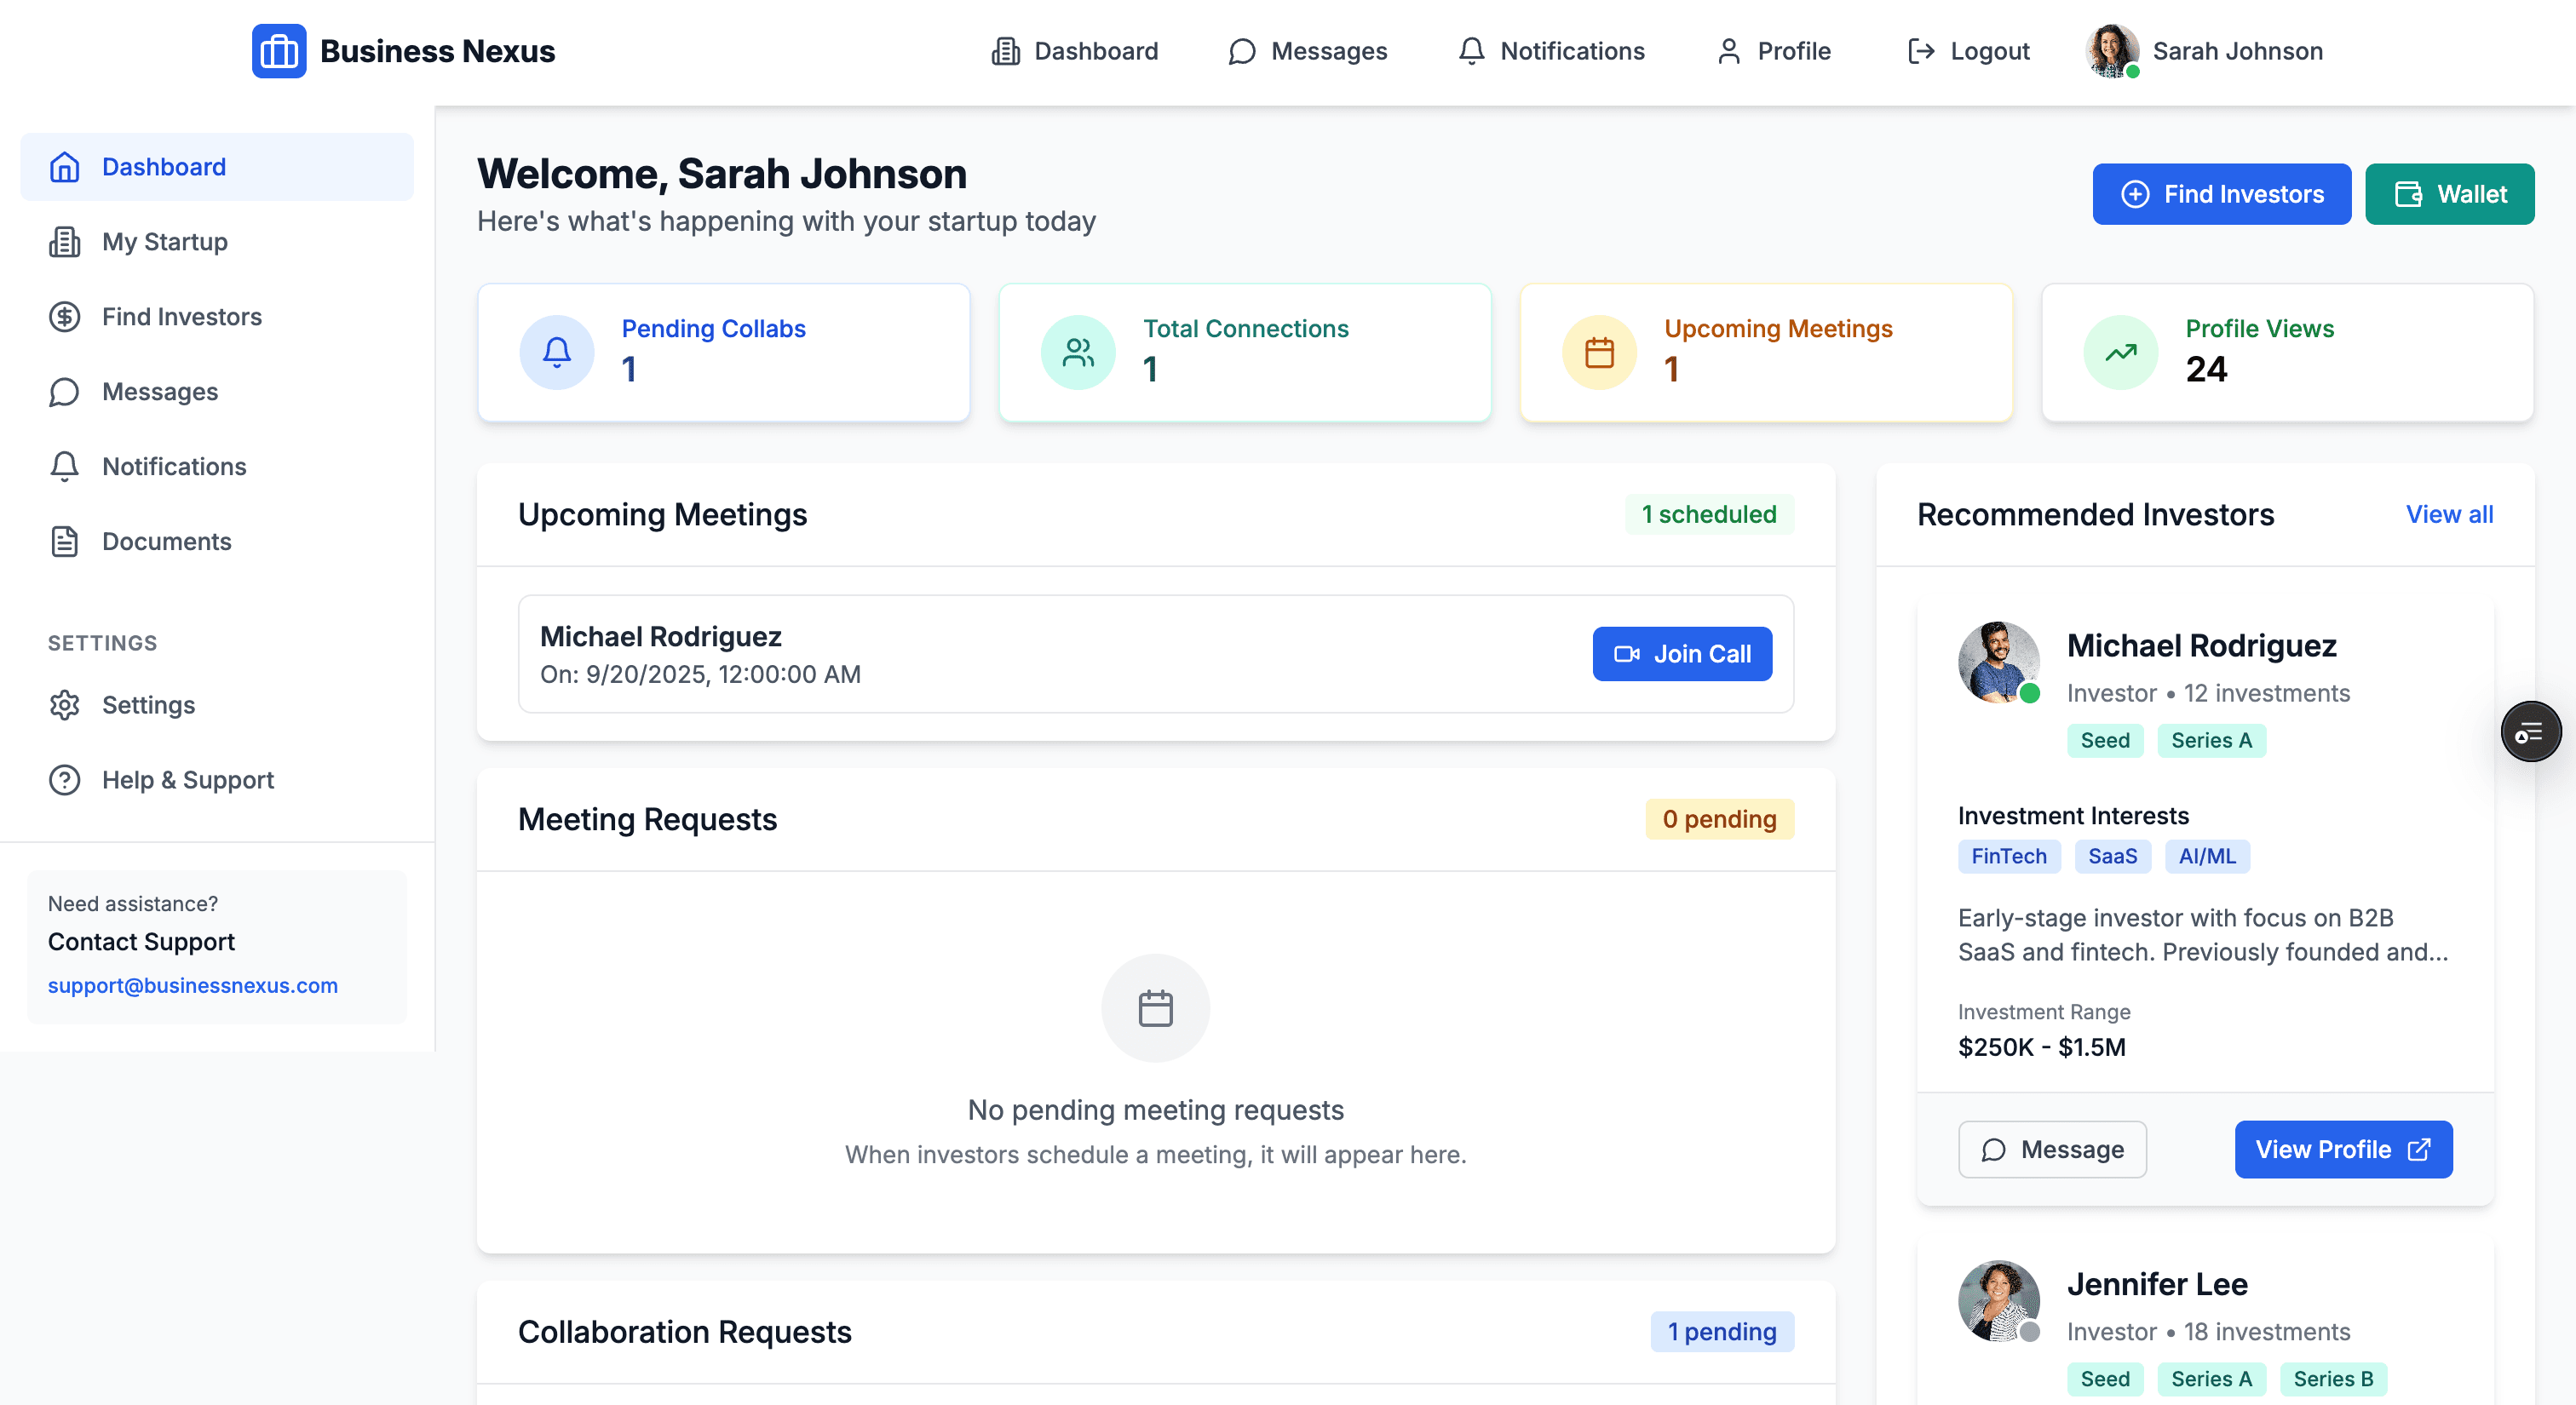Click the blue Find Investors button

[2221, 194]
